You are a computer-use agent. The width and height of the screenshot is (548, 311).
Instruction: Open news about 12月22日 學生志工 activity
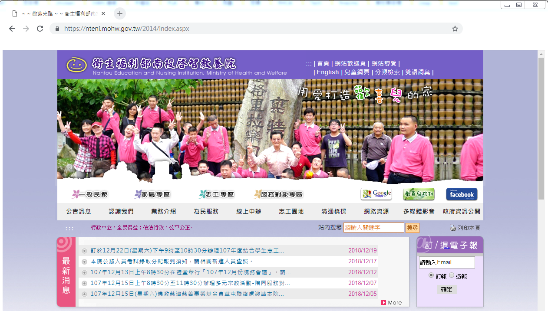coord(187,251)
